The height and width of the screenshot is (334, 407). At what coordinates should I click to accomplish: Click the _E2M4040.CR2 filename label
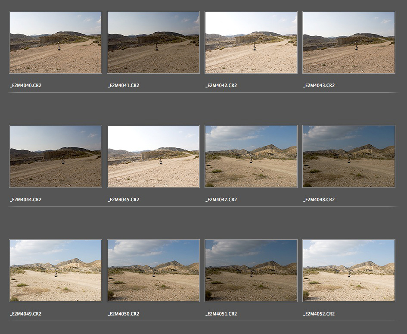(26, 85)
